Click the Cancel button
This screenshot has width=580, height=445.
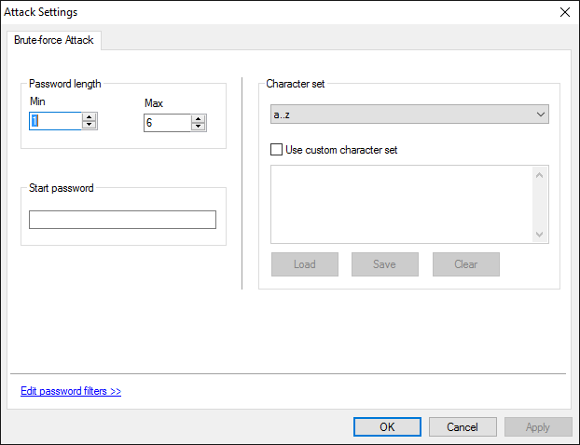click(x=463, y=427)
